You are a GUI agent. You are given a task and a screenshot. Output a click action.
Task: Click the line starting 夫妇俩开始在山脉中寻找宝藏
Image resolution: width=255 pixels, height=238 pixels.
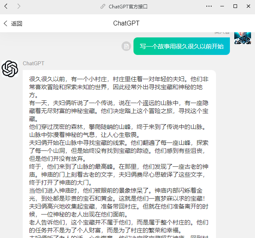[119, 143]
